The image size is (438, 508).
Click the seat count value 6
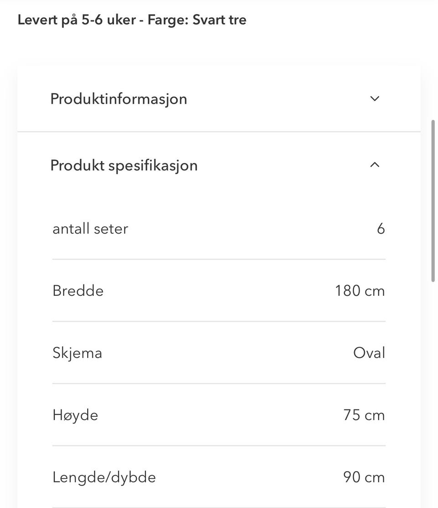[381, 228]
